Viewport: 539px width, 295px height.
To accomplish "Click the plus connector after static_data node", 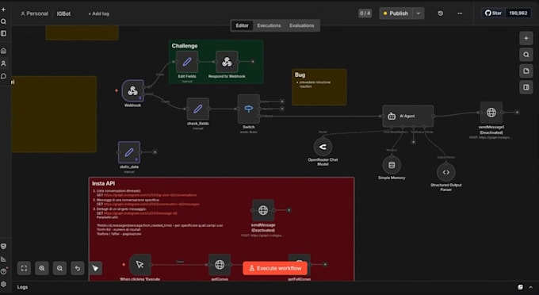I will pyautogui.click(x=155, y=152).
